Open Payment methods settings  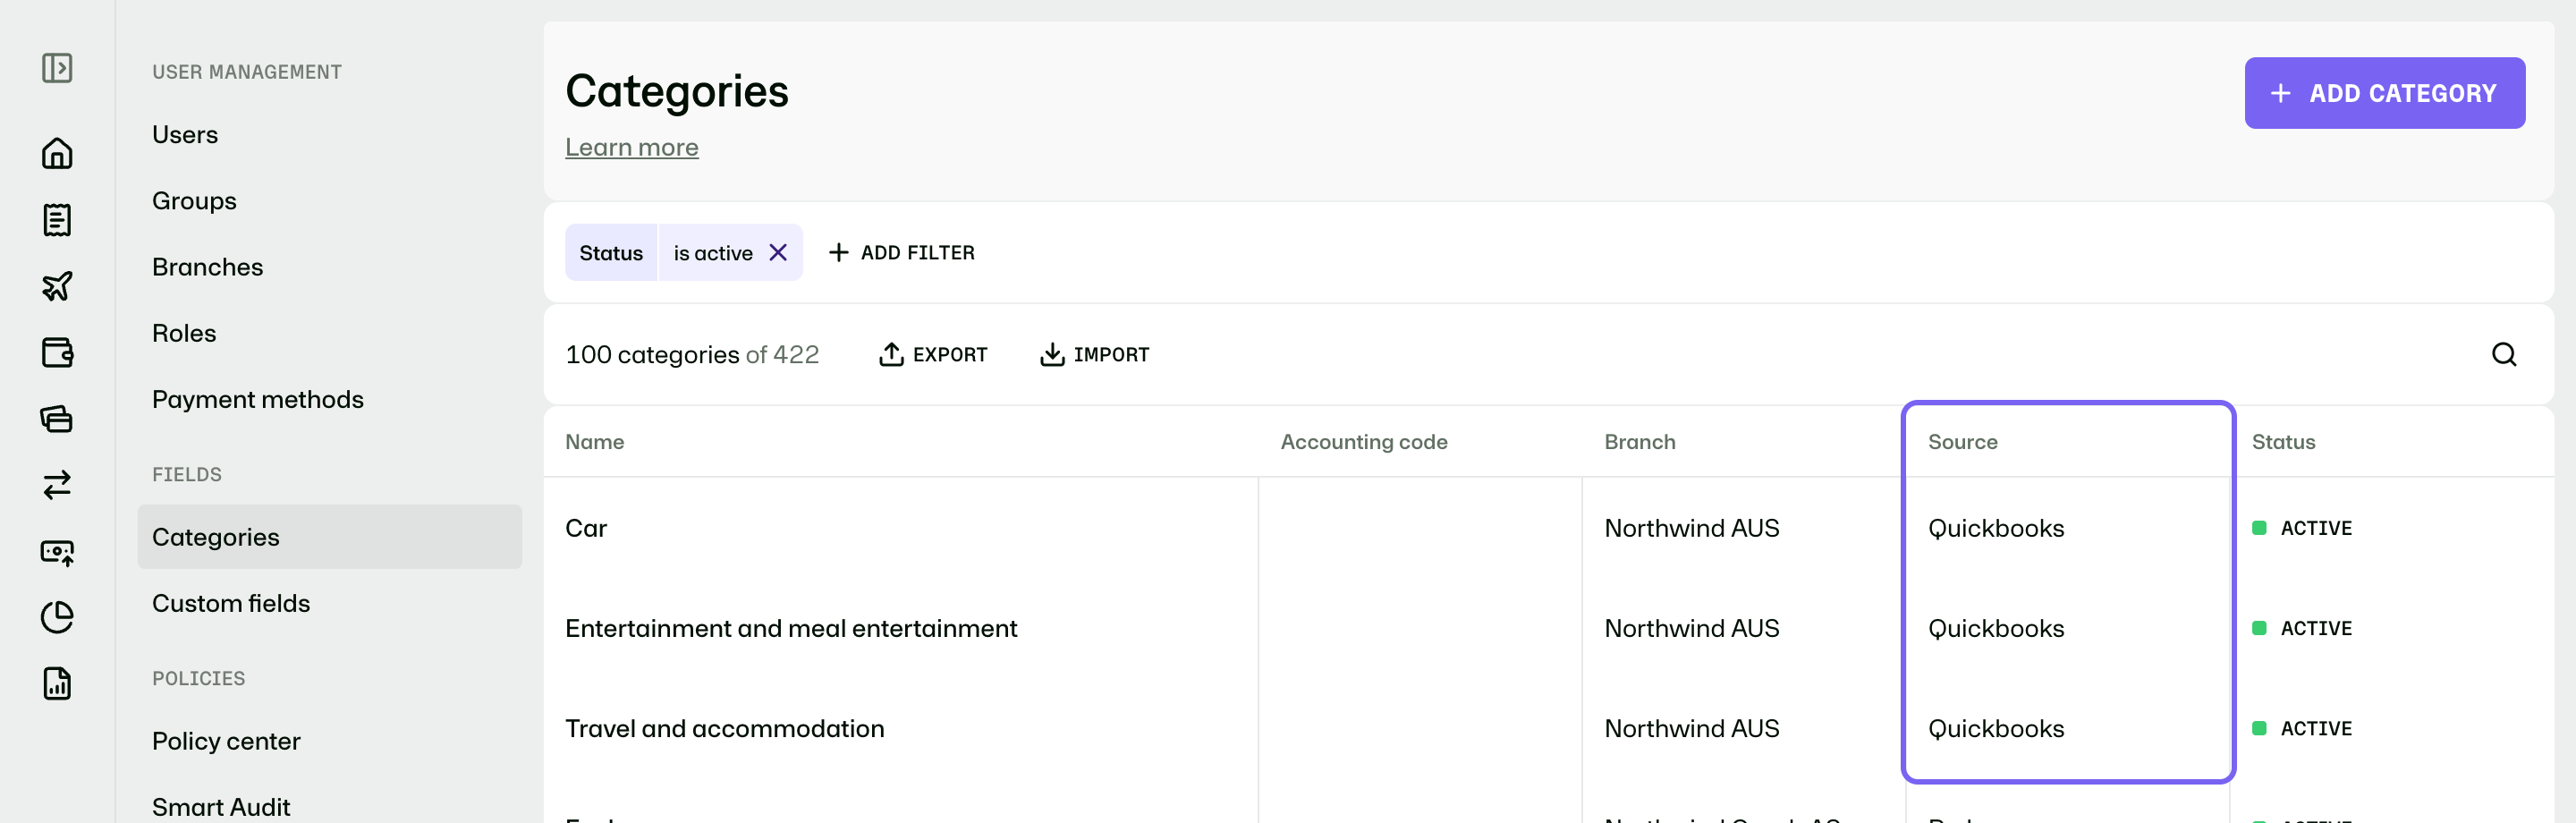[257, 399]
